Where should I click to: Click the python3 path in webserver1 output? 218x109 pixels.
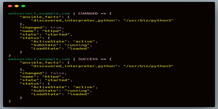click(148, 20)
